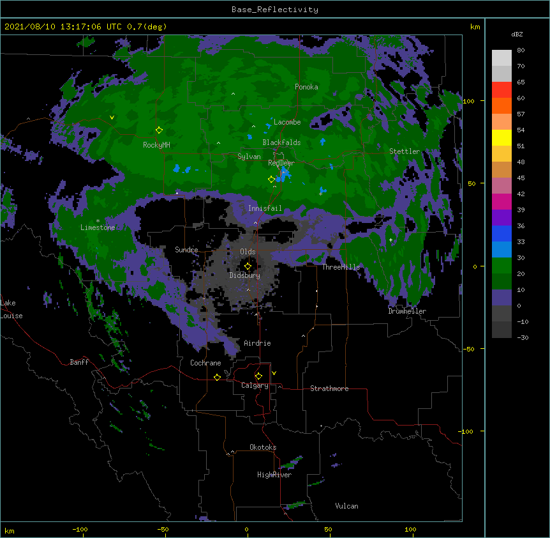Select the yellow diamond marker between Olds and Didsbury

pos(248,266)
